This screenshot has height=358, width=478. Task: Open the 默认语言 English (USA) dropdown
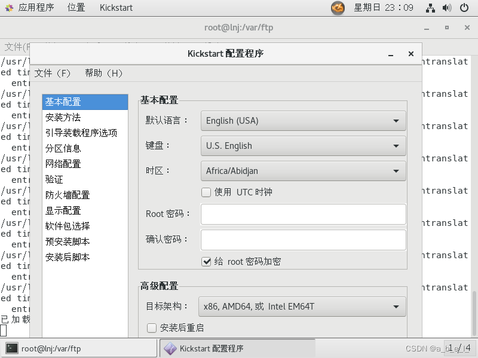304,121
